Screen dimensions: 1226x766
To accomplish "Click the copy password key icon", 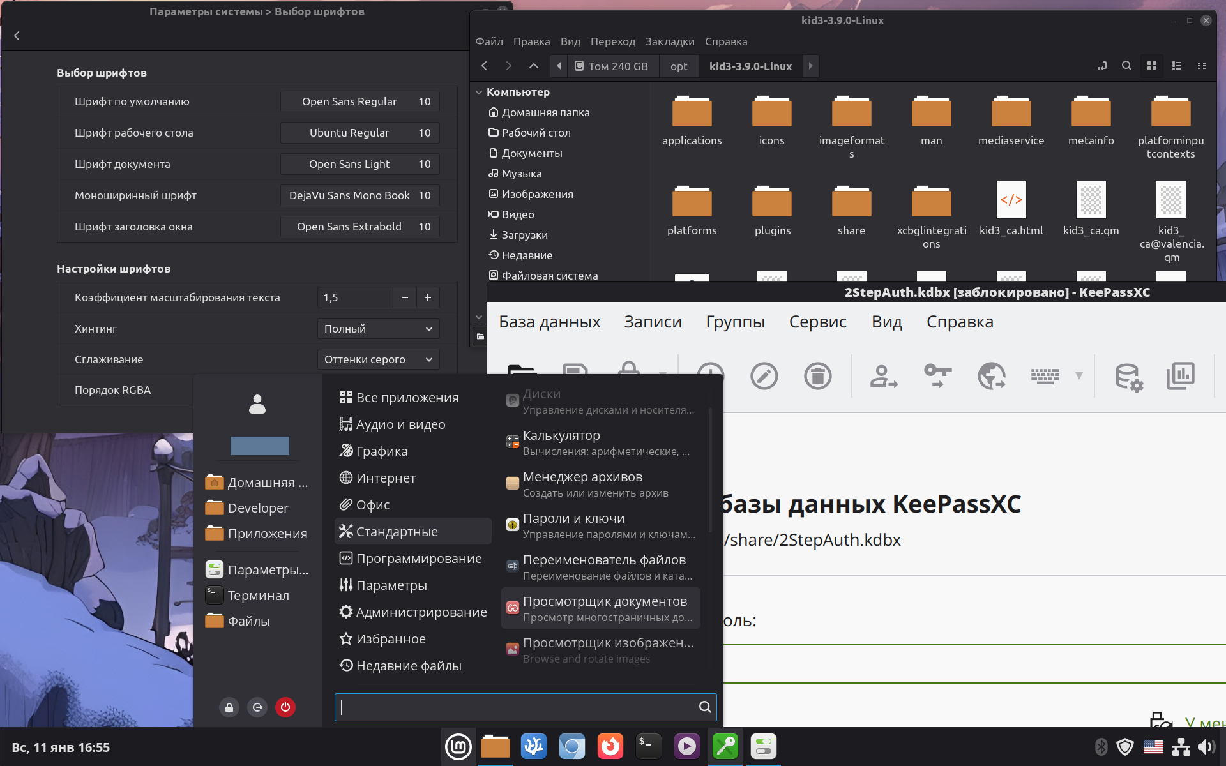I will (x=937, y=376).
